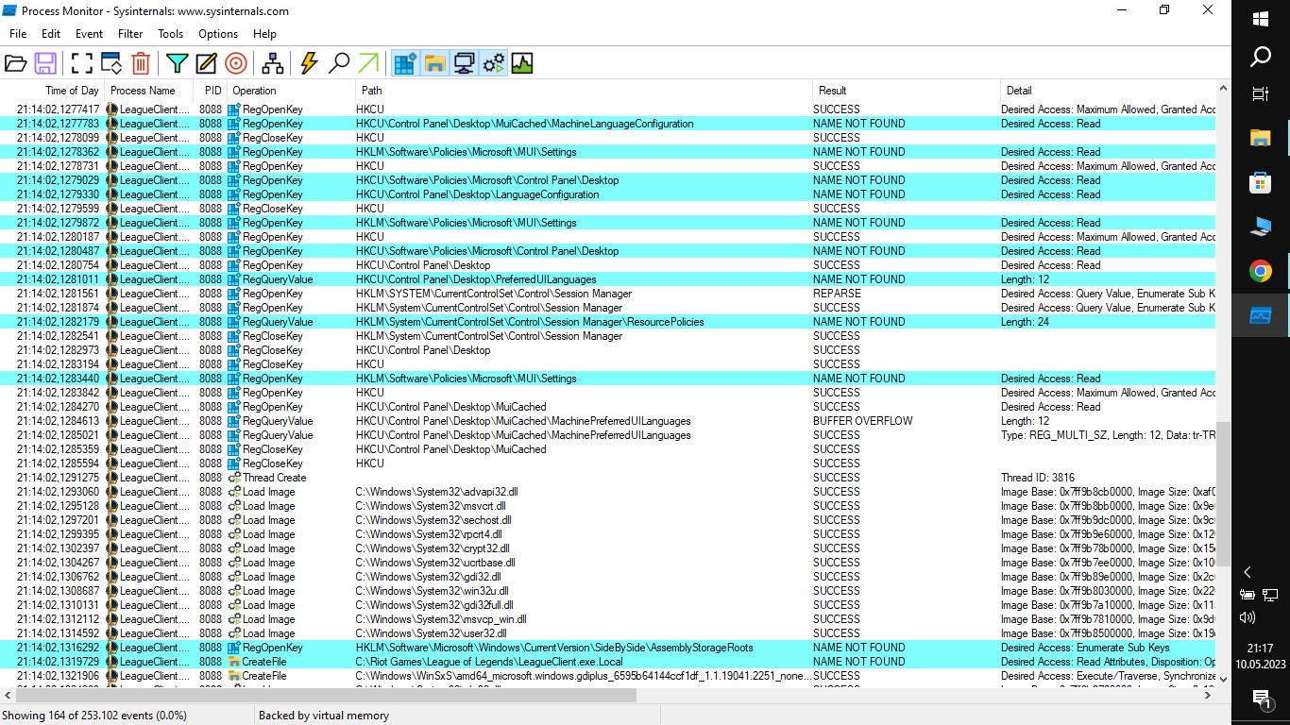
Task: Toggle the Autoscroll toolbar button
Action: click(111, 63)
